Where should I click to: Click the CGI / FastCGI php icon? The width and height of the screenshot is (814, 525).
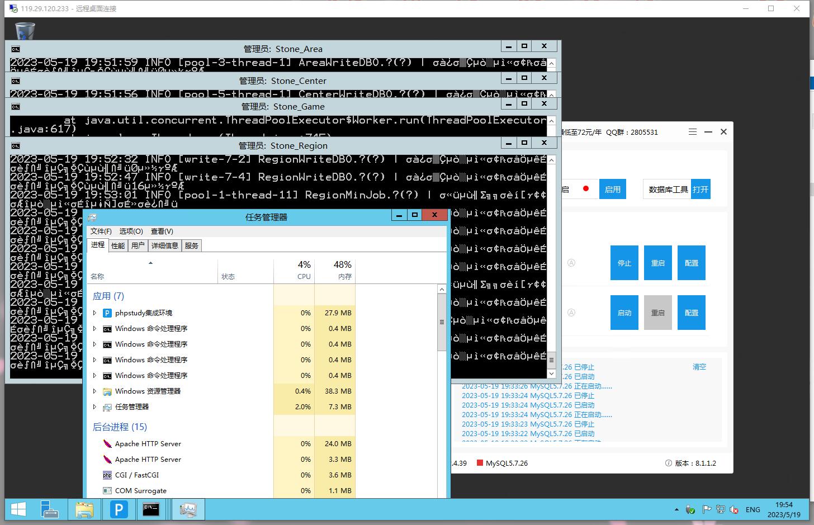107,475
